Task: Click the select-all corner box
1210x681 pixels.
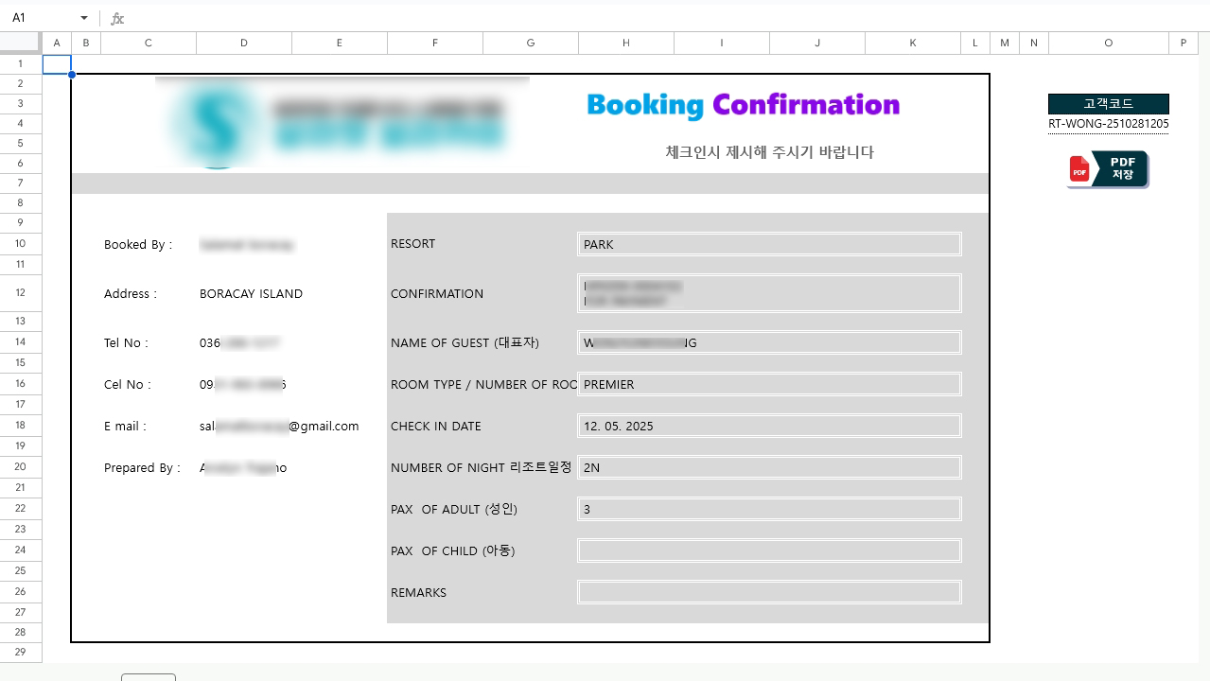Action: point(21,43)
